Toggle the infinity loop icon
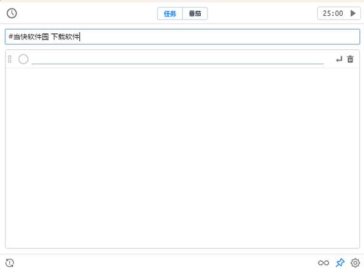Viewport: 364px width, 269px height. point(324,262)
